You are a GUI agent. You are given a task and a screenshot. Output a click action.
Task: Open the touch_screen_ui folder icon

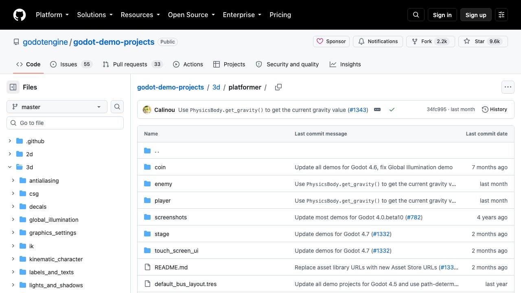click(x=147, y=251)
